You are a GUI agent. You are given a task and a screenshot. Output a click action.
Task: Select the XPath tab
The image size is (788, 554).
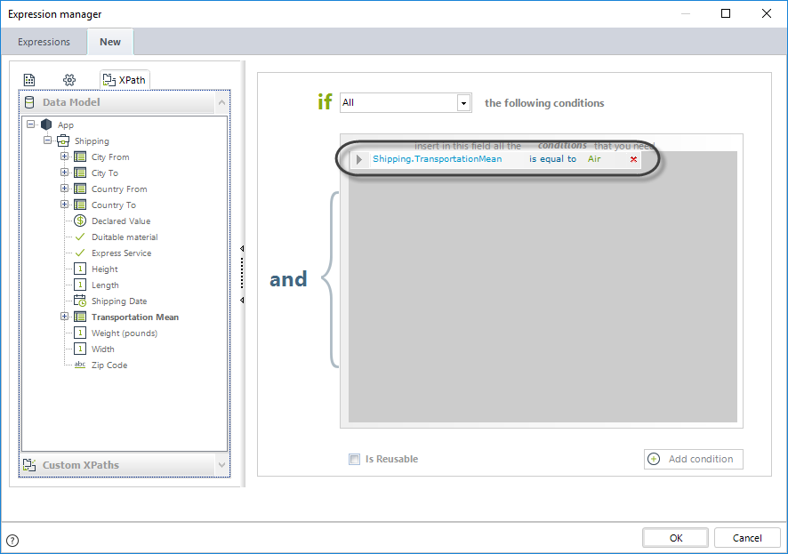point(125,80)
